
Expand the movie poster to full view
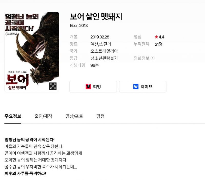[x=53, y=86]
